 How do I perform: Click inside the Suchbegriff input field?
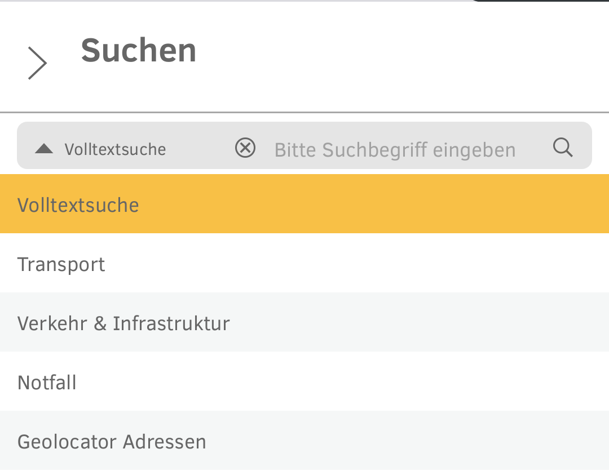click(x=395, y=148)
